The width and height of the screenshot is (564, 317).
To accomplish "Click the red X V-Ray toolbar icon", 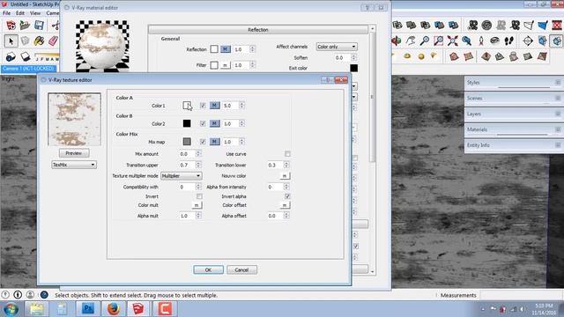I will [556, 26].
